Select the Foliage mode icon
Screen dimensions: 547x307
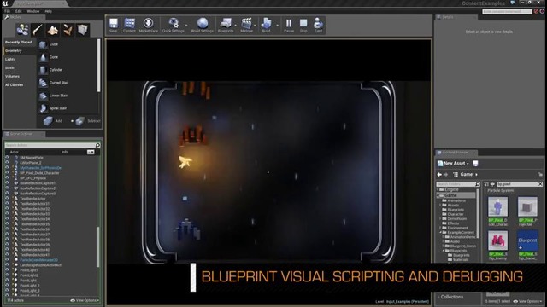click(x=68, y=30)
